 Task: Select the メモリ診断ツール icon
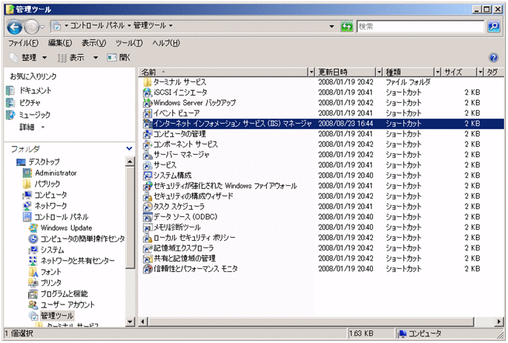148,227
